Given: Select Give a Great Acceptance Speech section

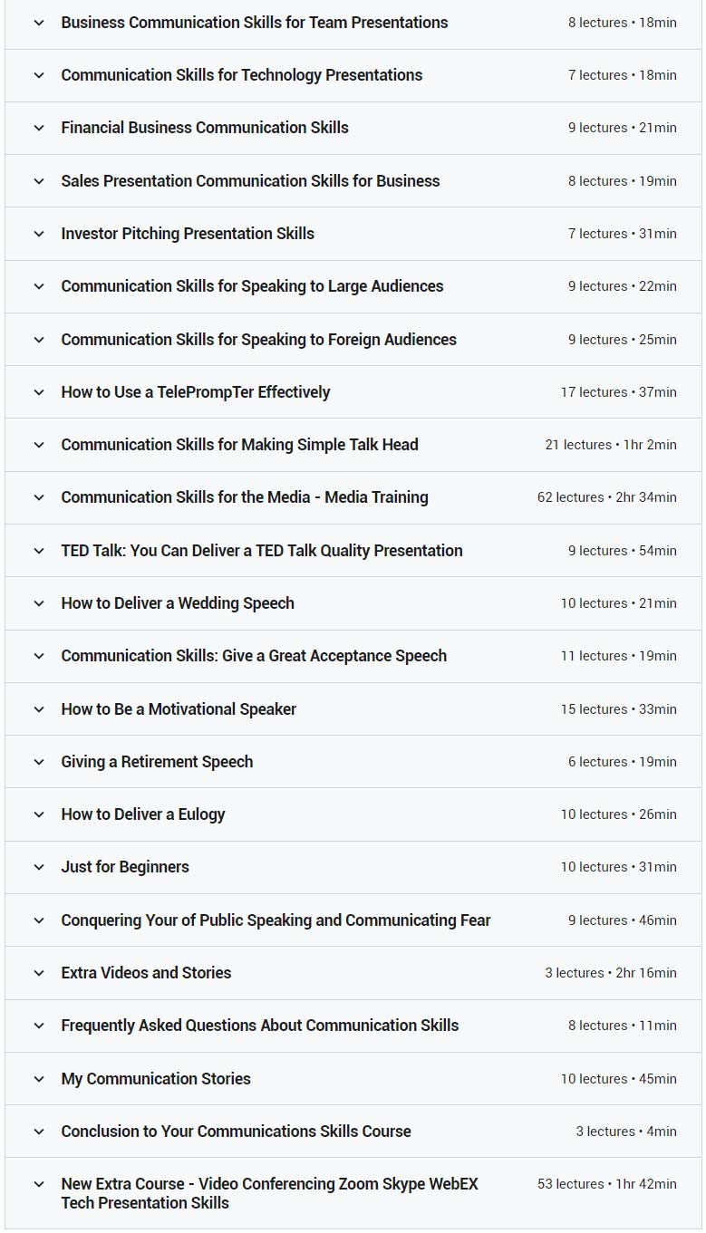Looking at the screenshot, I should pos(254,656).
